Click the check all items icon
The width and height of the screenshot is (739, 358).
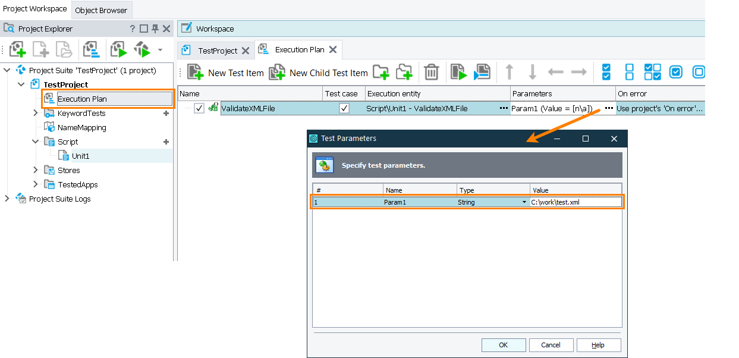[x=606, y=73]
